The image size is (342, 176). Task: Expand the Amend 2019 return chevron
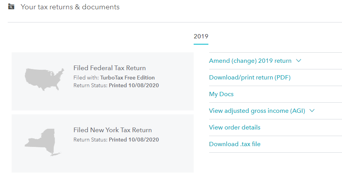tap(298, 61)
